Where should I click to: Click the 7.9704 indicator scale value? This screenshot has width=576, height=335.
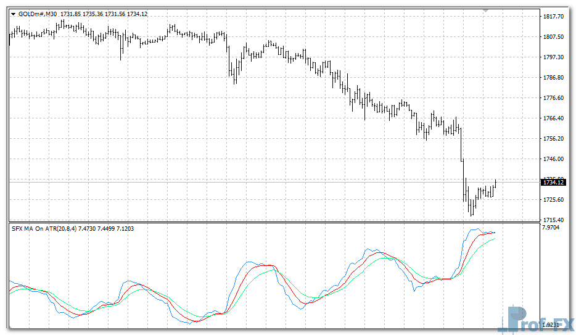[x=551, y=228]
